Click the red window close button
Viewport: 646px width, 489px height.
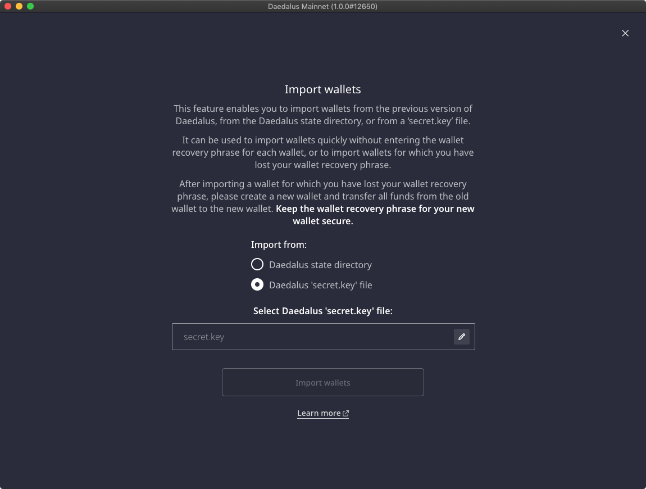pyautogui.click(x=8, y=6)
